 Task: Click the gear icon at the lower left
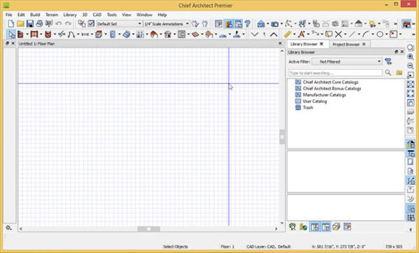coord(8,228)
